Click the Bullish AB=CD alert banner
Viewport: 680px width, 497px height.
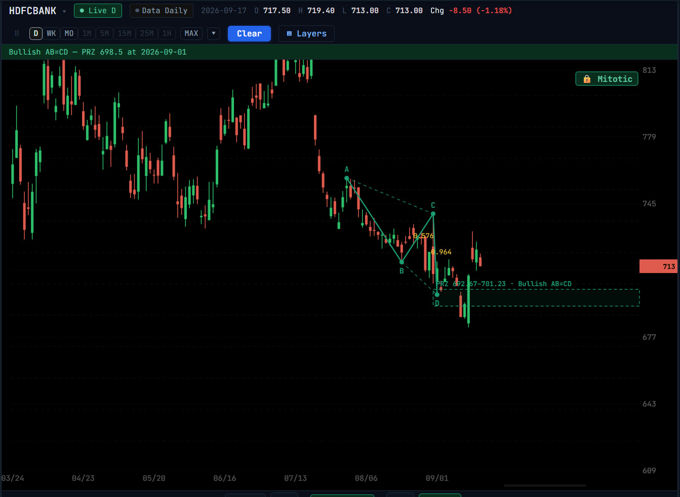point(339,52)
